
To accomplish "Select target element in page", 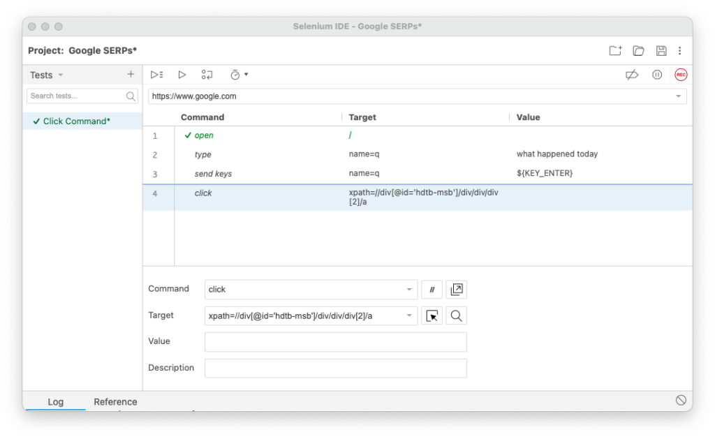I will (432, 316).
